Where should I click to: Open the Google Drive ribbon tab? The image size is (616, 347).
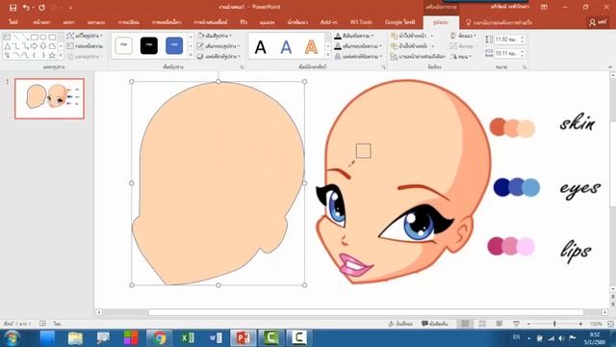coord(400,22)
